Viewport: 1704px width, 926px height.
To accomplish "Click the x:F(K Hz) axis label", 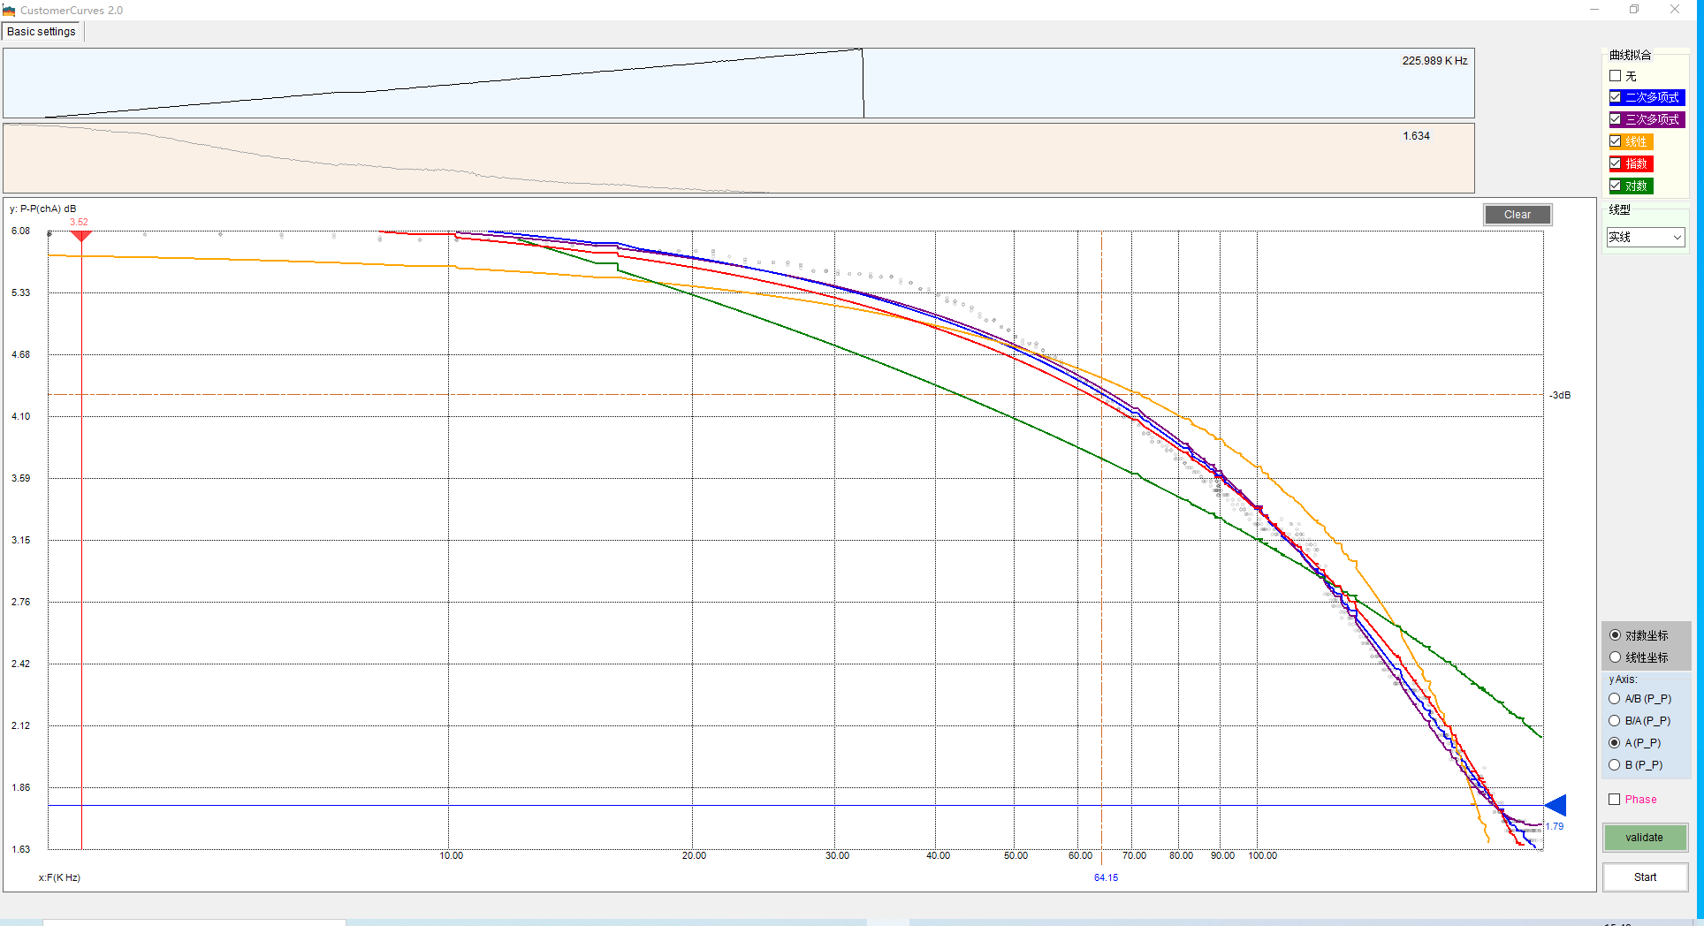I will (59, 877).
